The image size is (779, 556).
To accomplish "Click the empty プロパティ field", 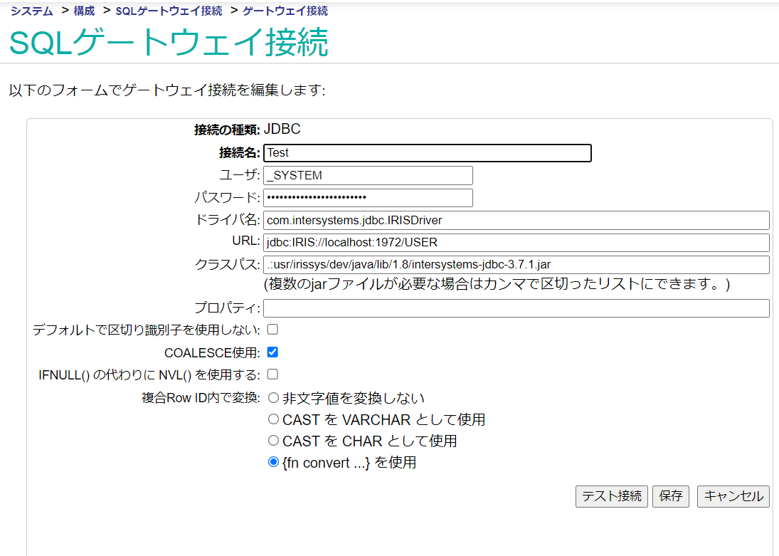I will (516, 308).
